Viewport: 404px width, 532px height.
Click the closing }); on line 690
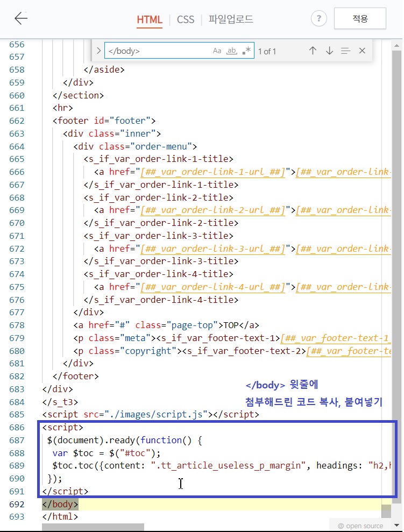[x=55, y=479]
